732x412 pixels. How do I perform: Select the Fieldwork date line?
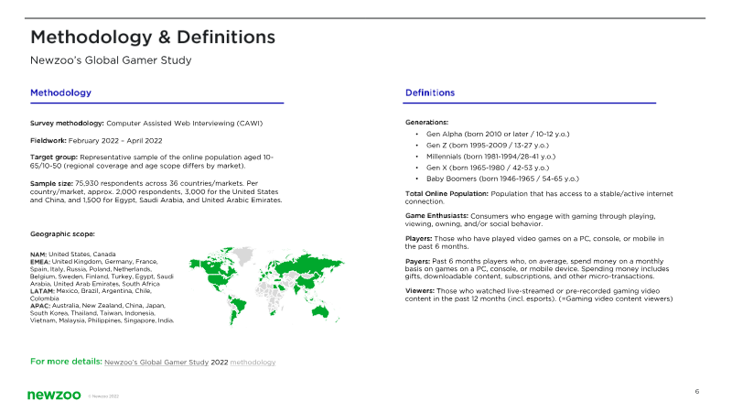tap(96, 140)
